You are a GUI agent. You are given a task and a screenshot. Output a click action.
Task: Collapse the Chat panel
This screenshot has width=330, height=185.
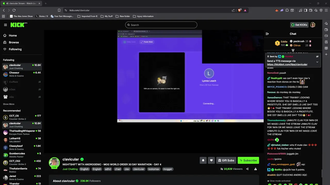pos(267,34)
